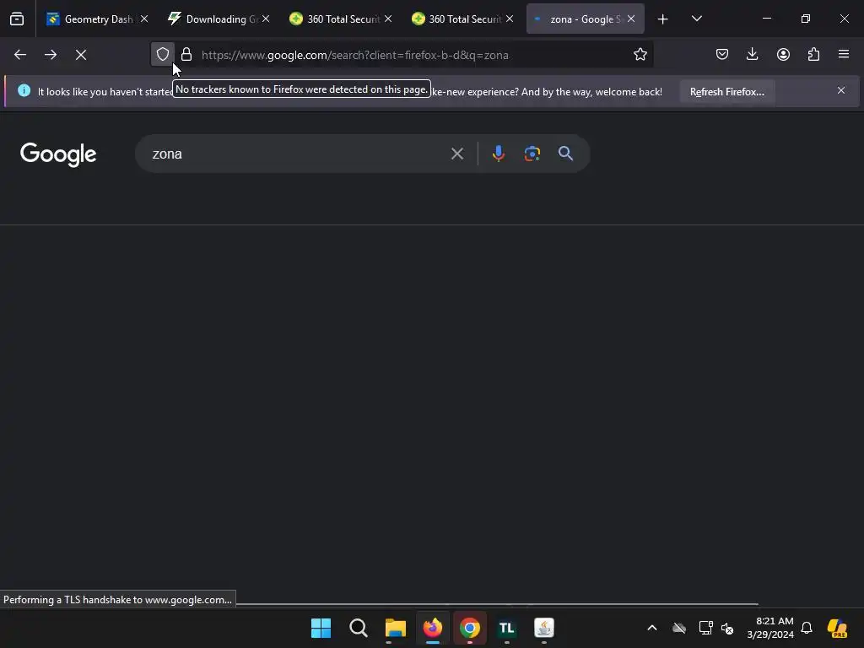Viewport: 864px width, 648px height.
Task: Go to Google home via logo
Action: pyautogui.click(x=58, y=154)
